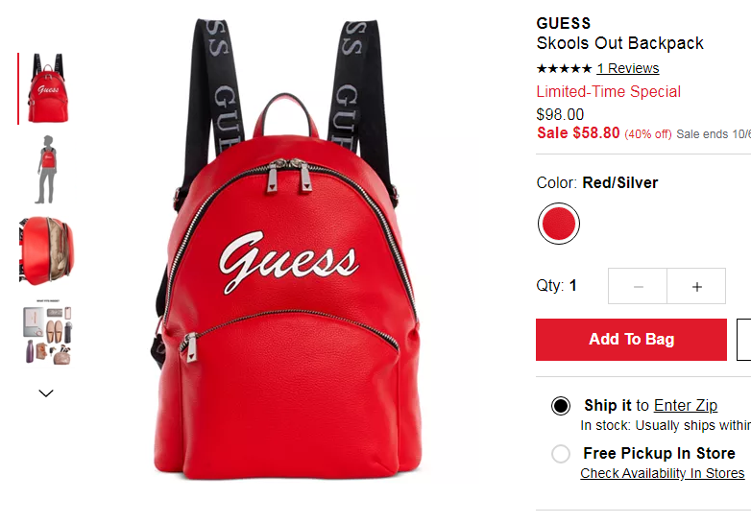
Task: Click the Skools Out Backpack title
Action: pos(619,43)
